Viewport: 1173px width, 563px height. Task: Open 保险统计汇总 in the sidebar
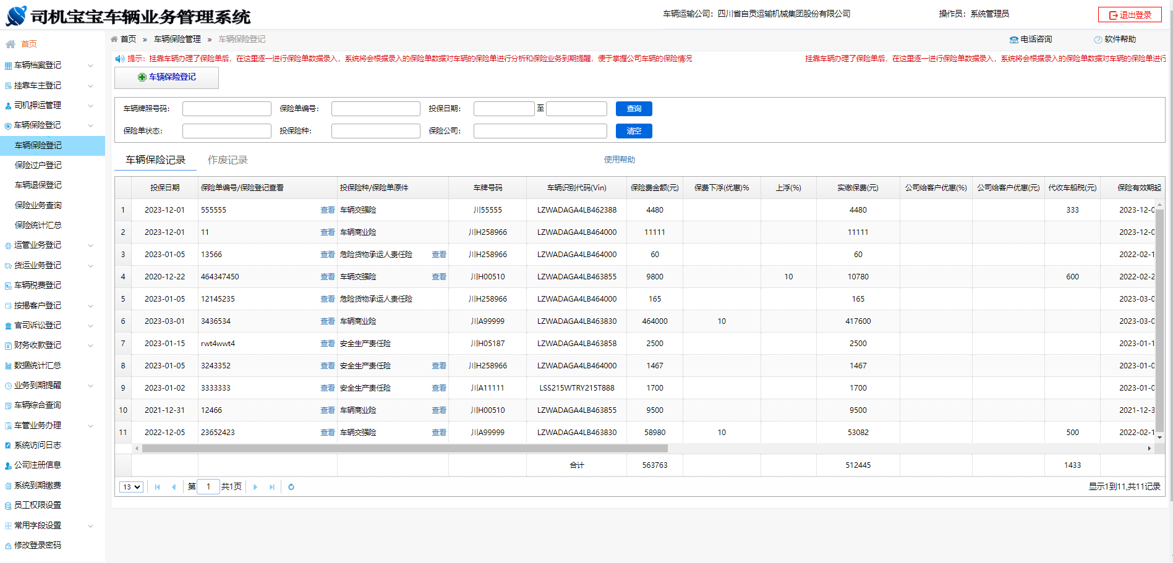click(x=38, y=225)
